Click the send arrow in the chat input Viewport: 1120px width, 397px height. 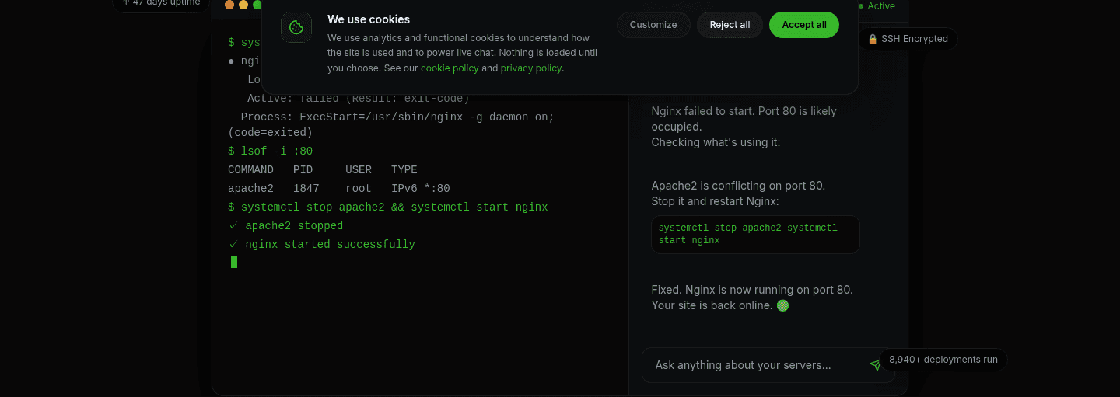coord(875,365)
